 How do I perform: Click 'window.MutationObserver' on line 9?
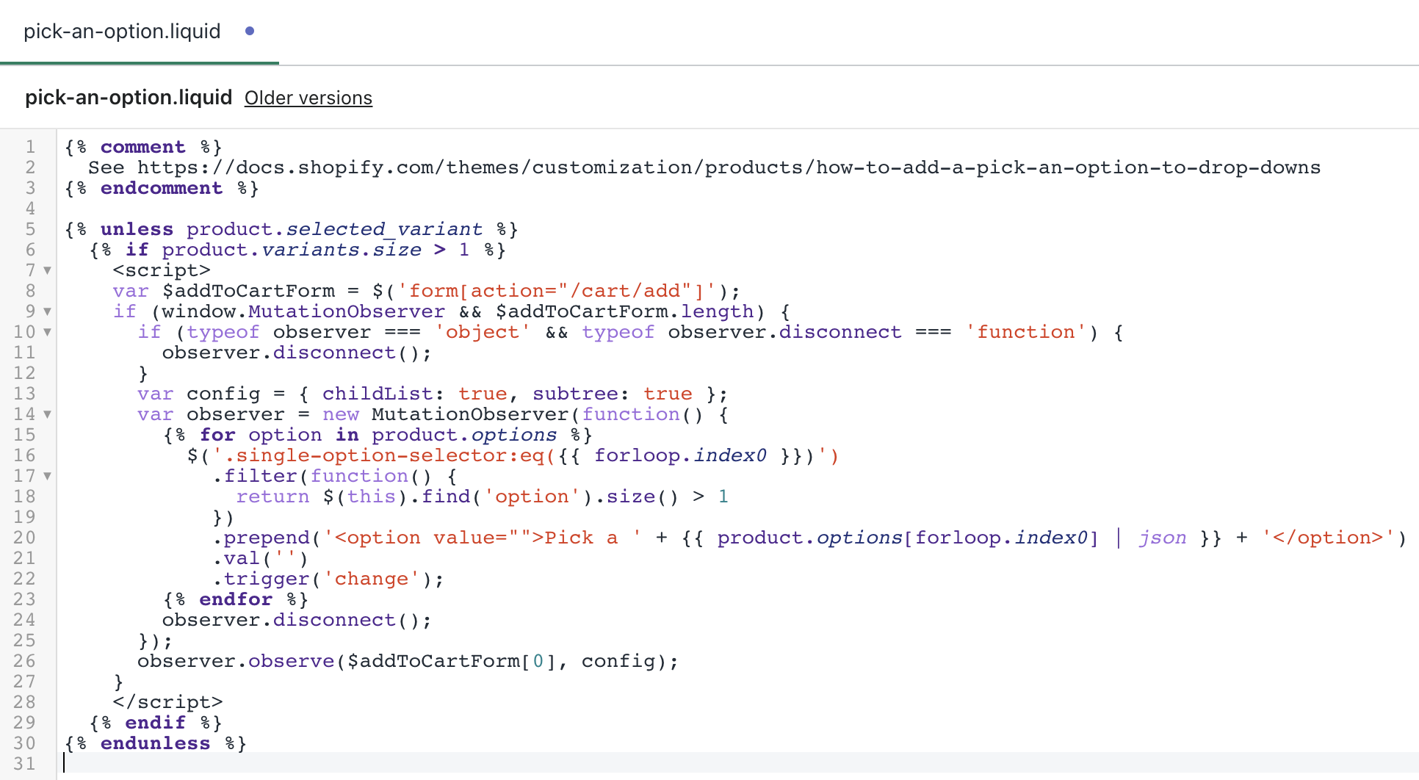point(303,311)
